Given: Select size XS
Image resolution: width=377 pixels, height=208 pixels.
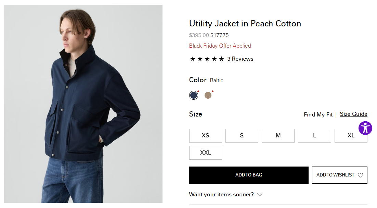Looking at the screenshot, I should (x=205, y=135).
